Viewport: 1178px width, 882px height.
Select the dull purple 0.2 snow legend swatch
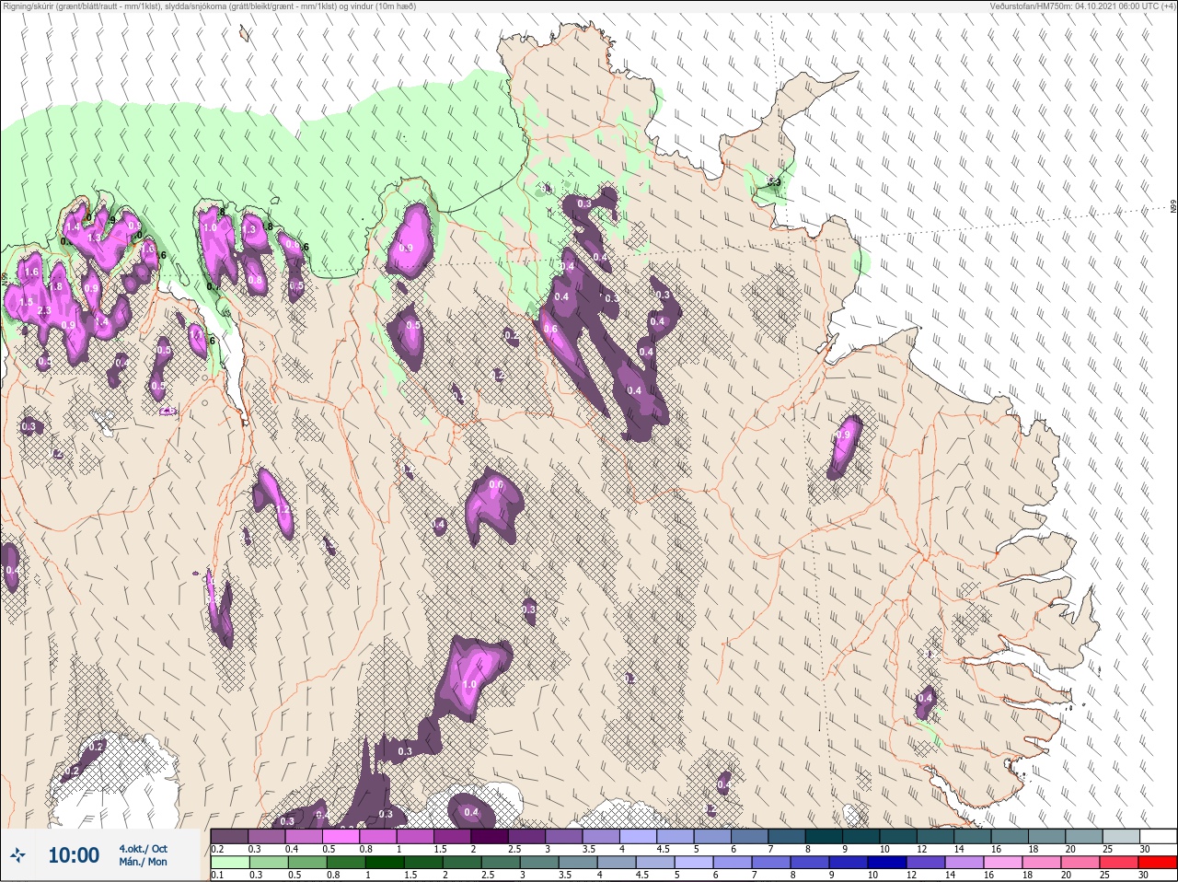coord(229,836)
